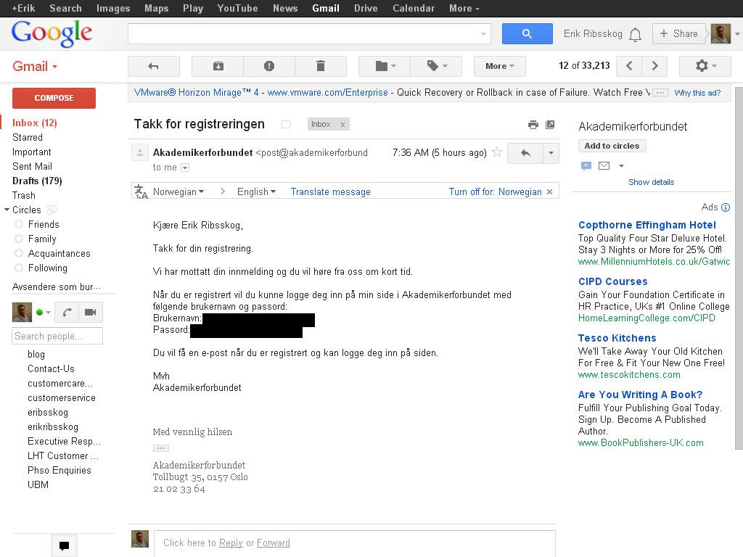The image size is (743, 557).
Task: Click the COMPOSE button
Action: pyautogui.click(x=54, y=98)
